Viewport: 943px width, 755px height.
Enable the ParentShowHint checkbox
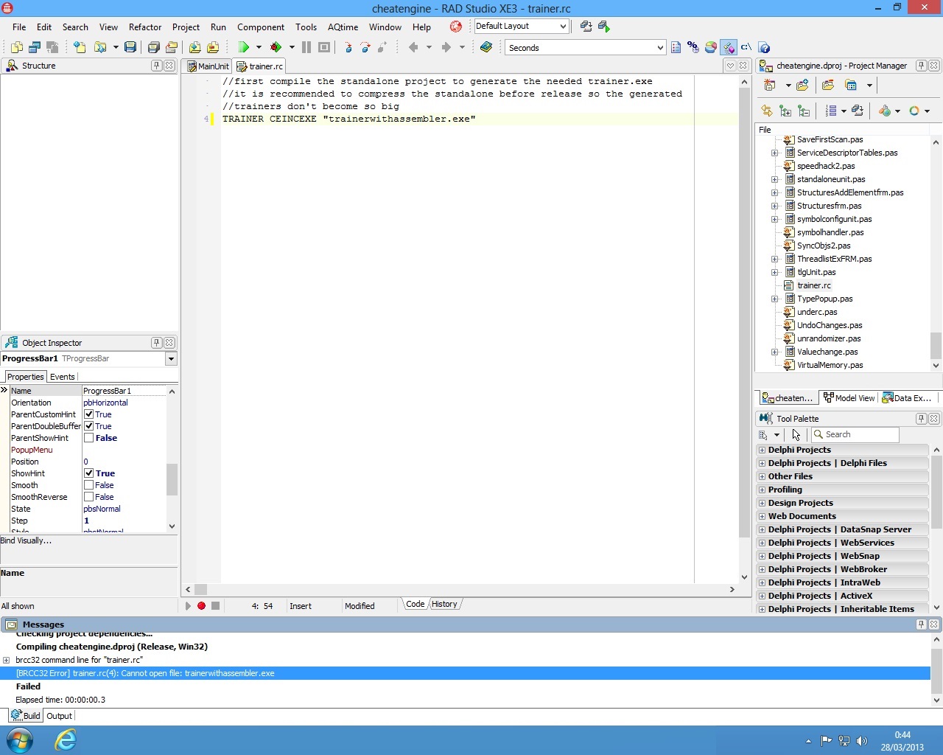point(88,438)
